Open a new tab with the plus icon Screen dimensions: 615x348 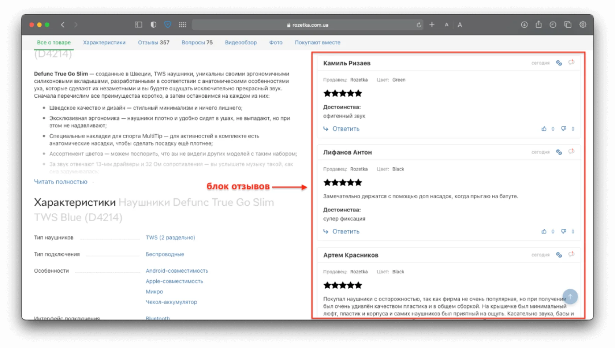point(432,25)
